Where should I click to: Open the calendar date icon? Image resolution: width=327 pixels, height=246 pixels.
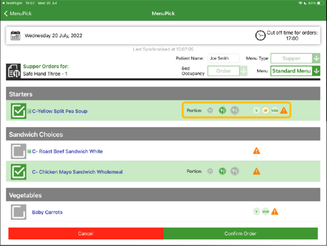[x=15, y=36]
